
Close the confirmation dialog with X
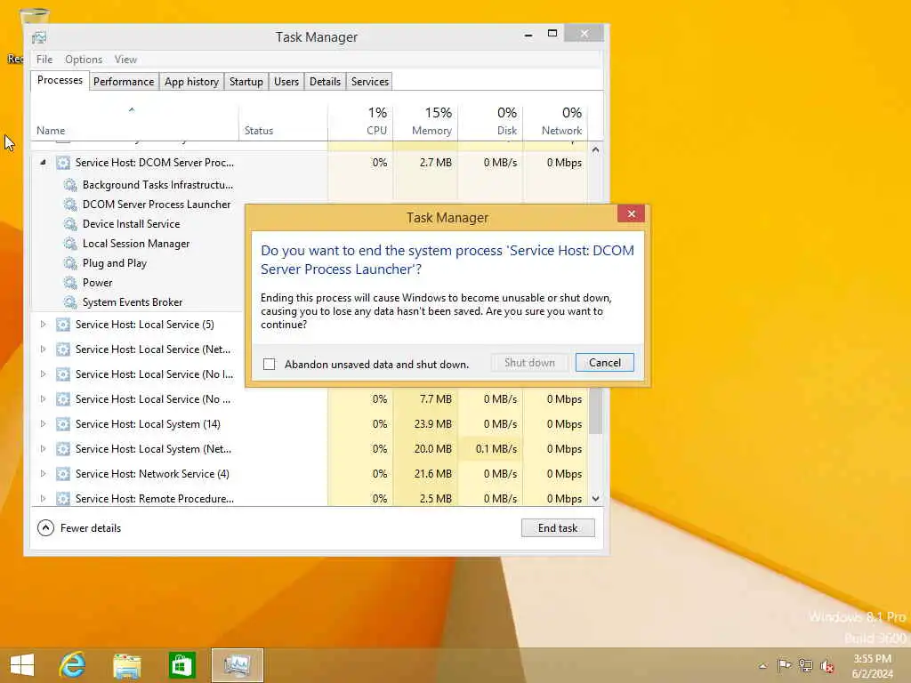pos(632,213)
